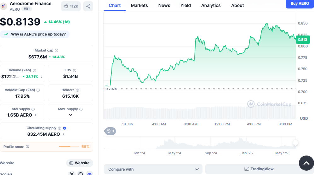The image size is (314, 175).
Task: Click the 12:00 PM axis label
Action: tap(222, 124)
